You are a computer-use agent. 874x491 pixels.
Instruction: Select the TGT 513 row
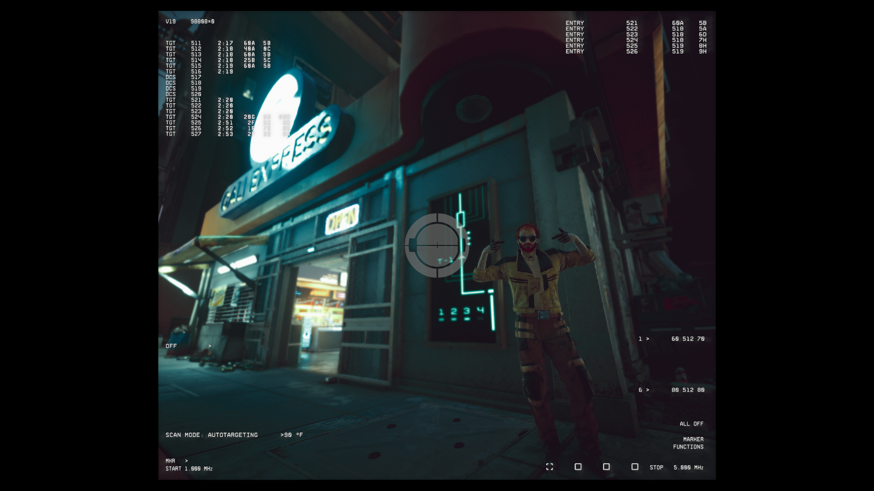(218, 55)
